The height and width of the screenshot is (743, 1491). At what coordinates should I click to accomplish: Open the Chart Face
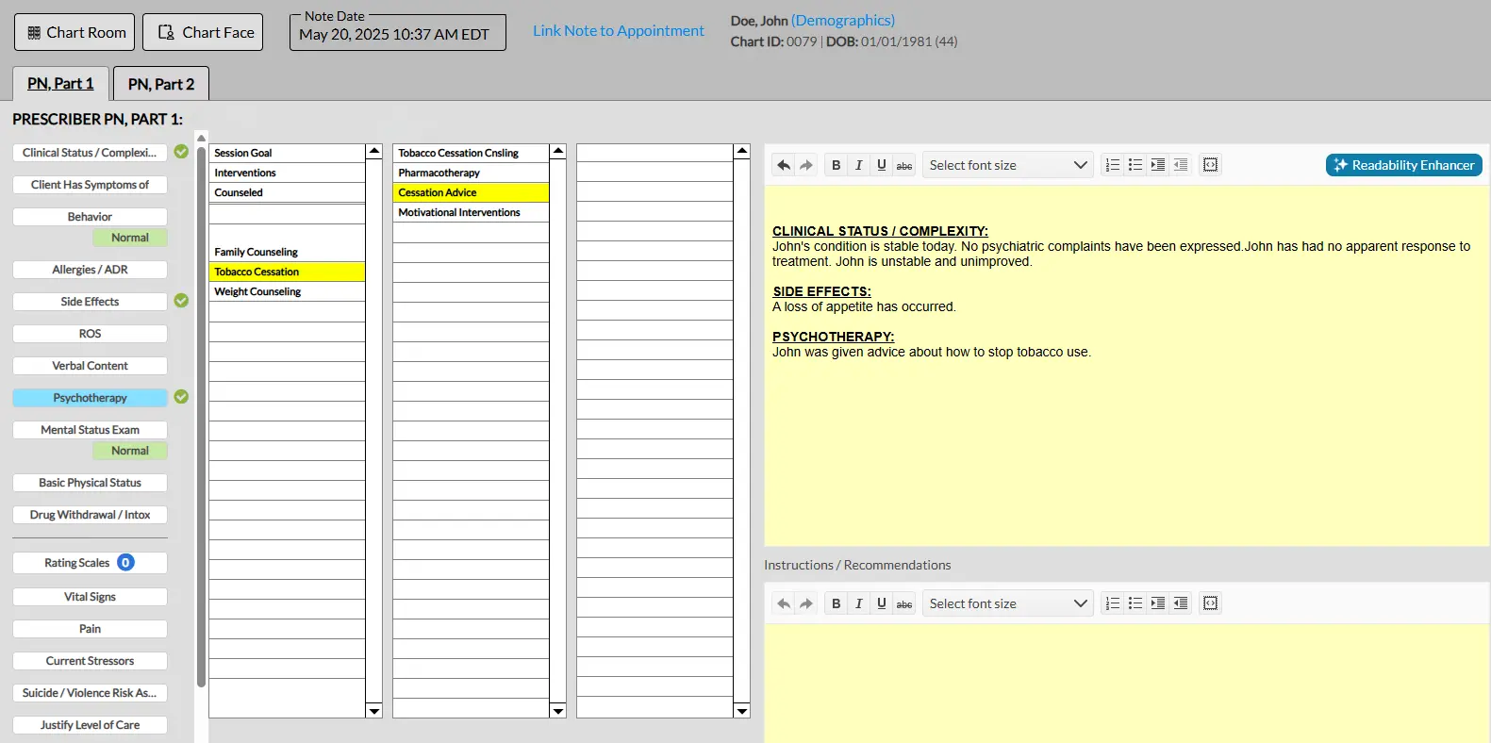[203, 32]
